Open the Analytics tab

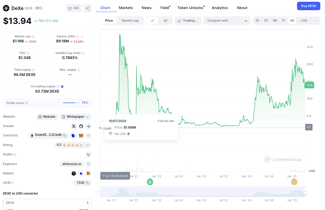(x=220, y=8)
